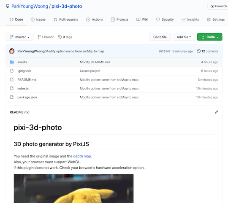The width and height of the screenshot is (228, 203).
Task: Open the Create project commit message
Action: coord(90,71)
